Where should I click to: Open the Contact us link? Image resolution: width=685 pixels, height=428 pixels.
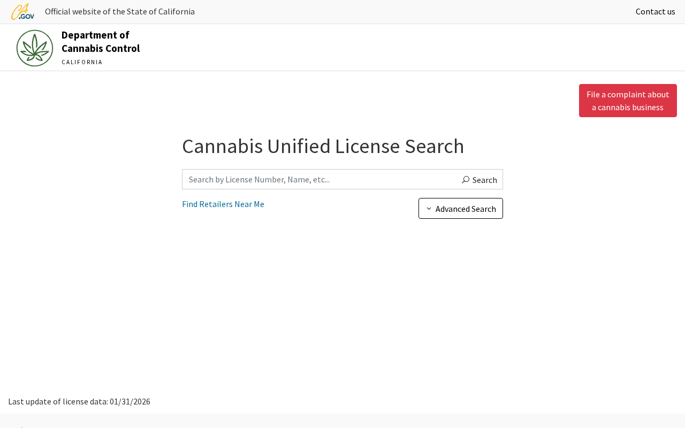[x=655, y=12]
